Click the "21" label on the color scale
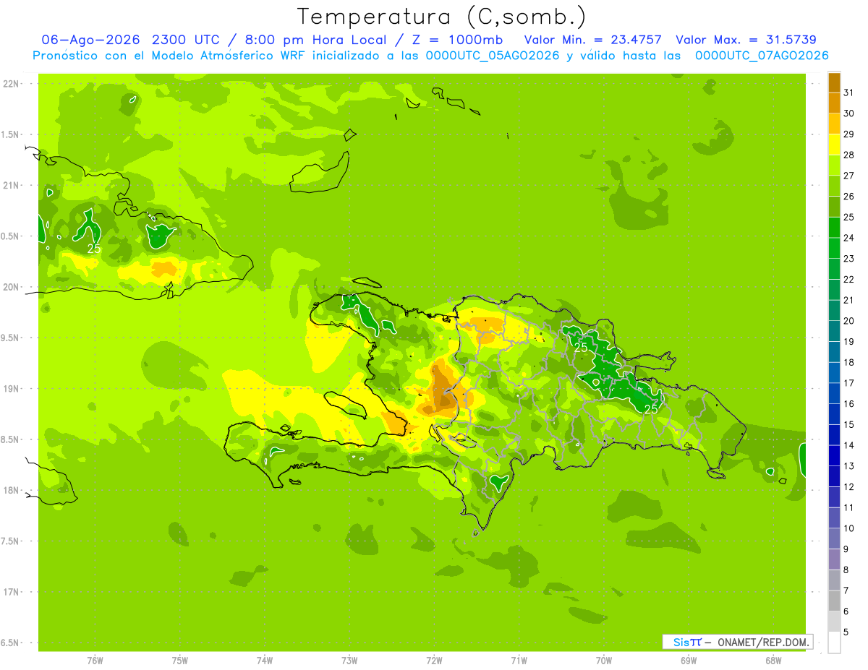The width and height of the screenshot is (868, 670). tap(848, 300)
